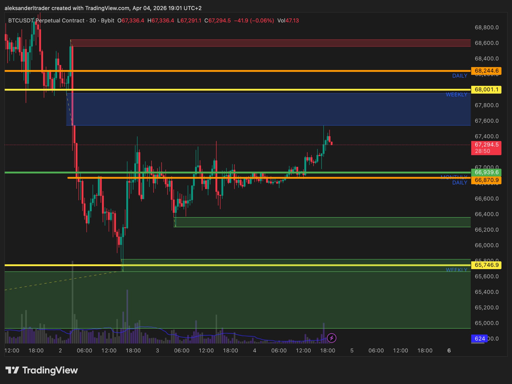Click the DAILY label under 68,244.6 line
Screen dimensions: 512x384
click(x=459, y=76)
